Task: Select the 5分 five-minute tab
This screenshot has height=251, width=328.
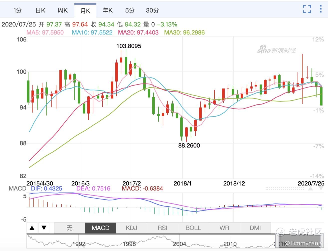Action: point(130,10)
